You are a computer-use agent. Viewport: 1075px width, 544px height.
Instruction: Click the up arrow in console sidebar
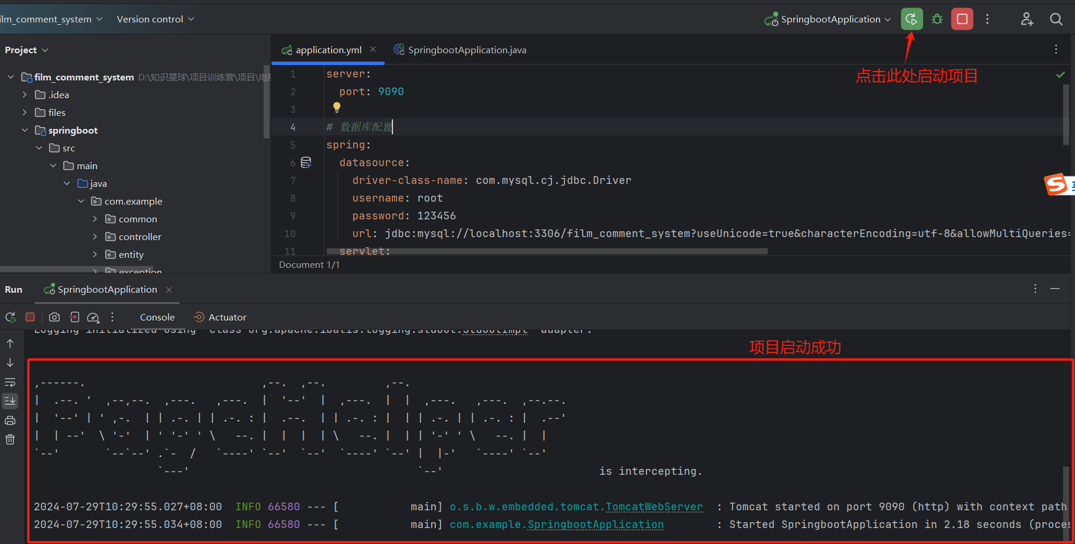10,344
